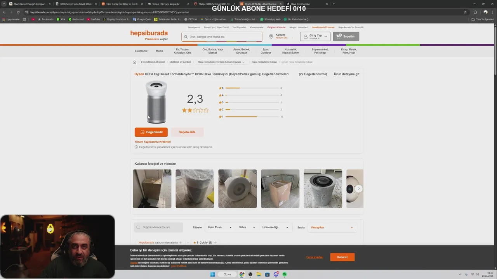Image resolution: width=497 pixels, height=279 pixels.
Task: Click Hepsiburada Premium top link
Action: (323, 28)
